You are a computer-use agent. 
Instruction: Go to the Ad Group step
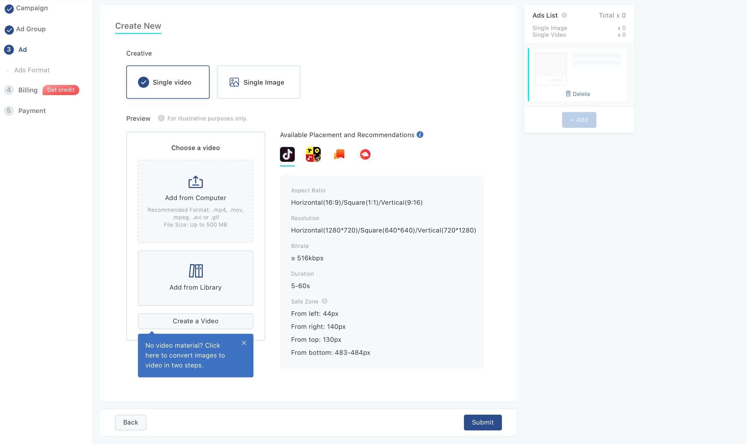point(31,29)
